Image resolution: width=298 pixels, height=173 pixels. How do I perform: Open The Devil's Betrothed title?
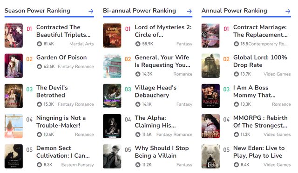pos(52,91)
